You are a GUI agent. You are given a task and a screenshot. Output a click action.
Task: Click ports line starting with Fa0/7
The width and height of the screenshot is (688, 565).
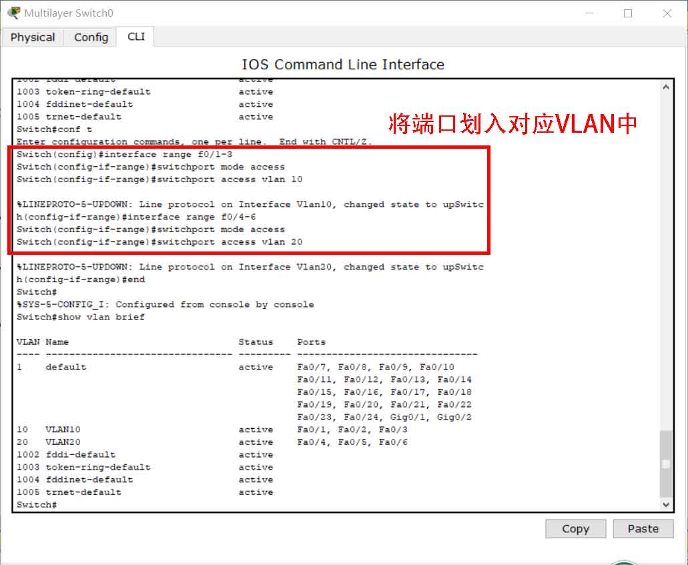tap(376, 367)
